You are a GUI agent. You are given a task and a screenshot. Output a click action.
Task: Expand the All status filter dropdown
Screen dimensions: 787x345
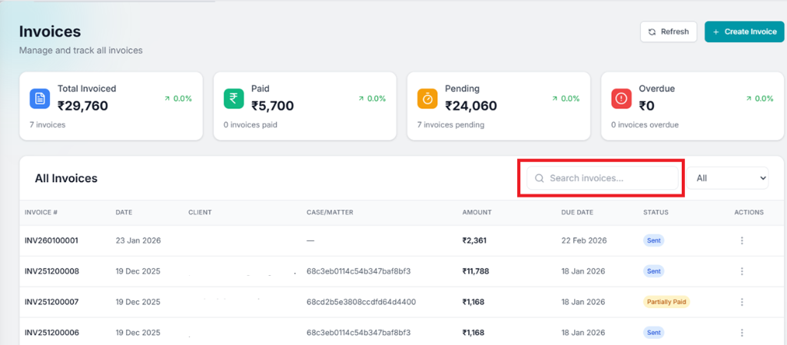tap(727, 178)
